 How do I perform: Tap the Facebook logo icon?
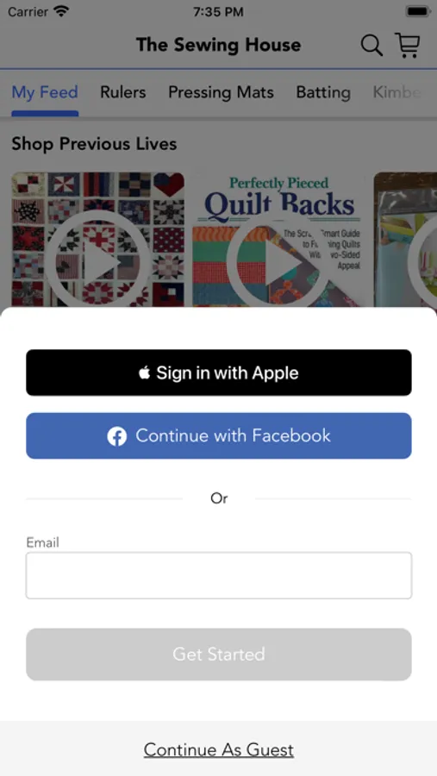tap(117, 436)
